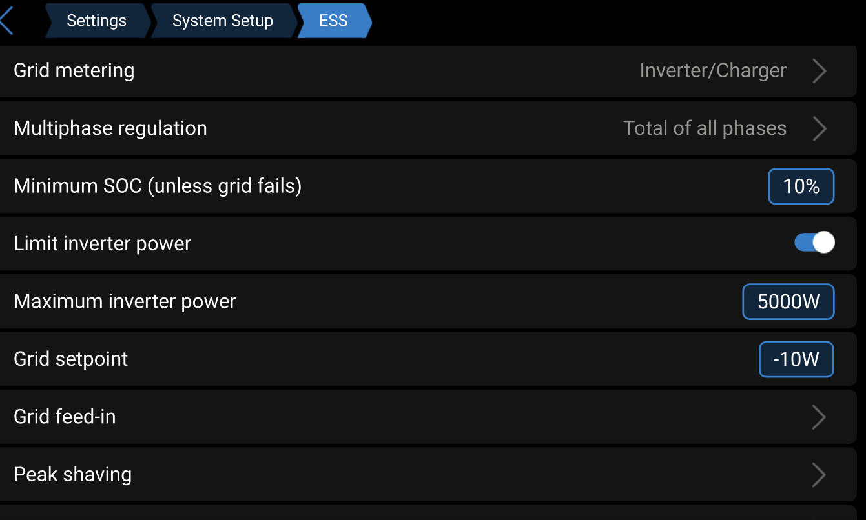Click the back arrow icon
The width and height of the screenshot is (866, 520).
pyautogui.click(x=6, y=21)
